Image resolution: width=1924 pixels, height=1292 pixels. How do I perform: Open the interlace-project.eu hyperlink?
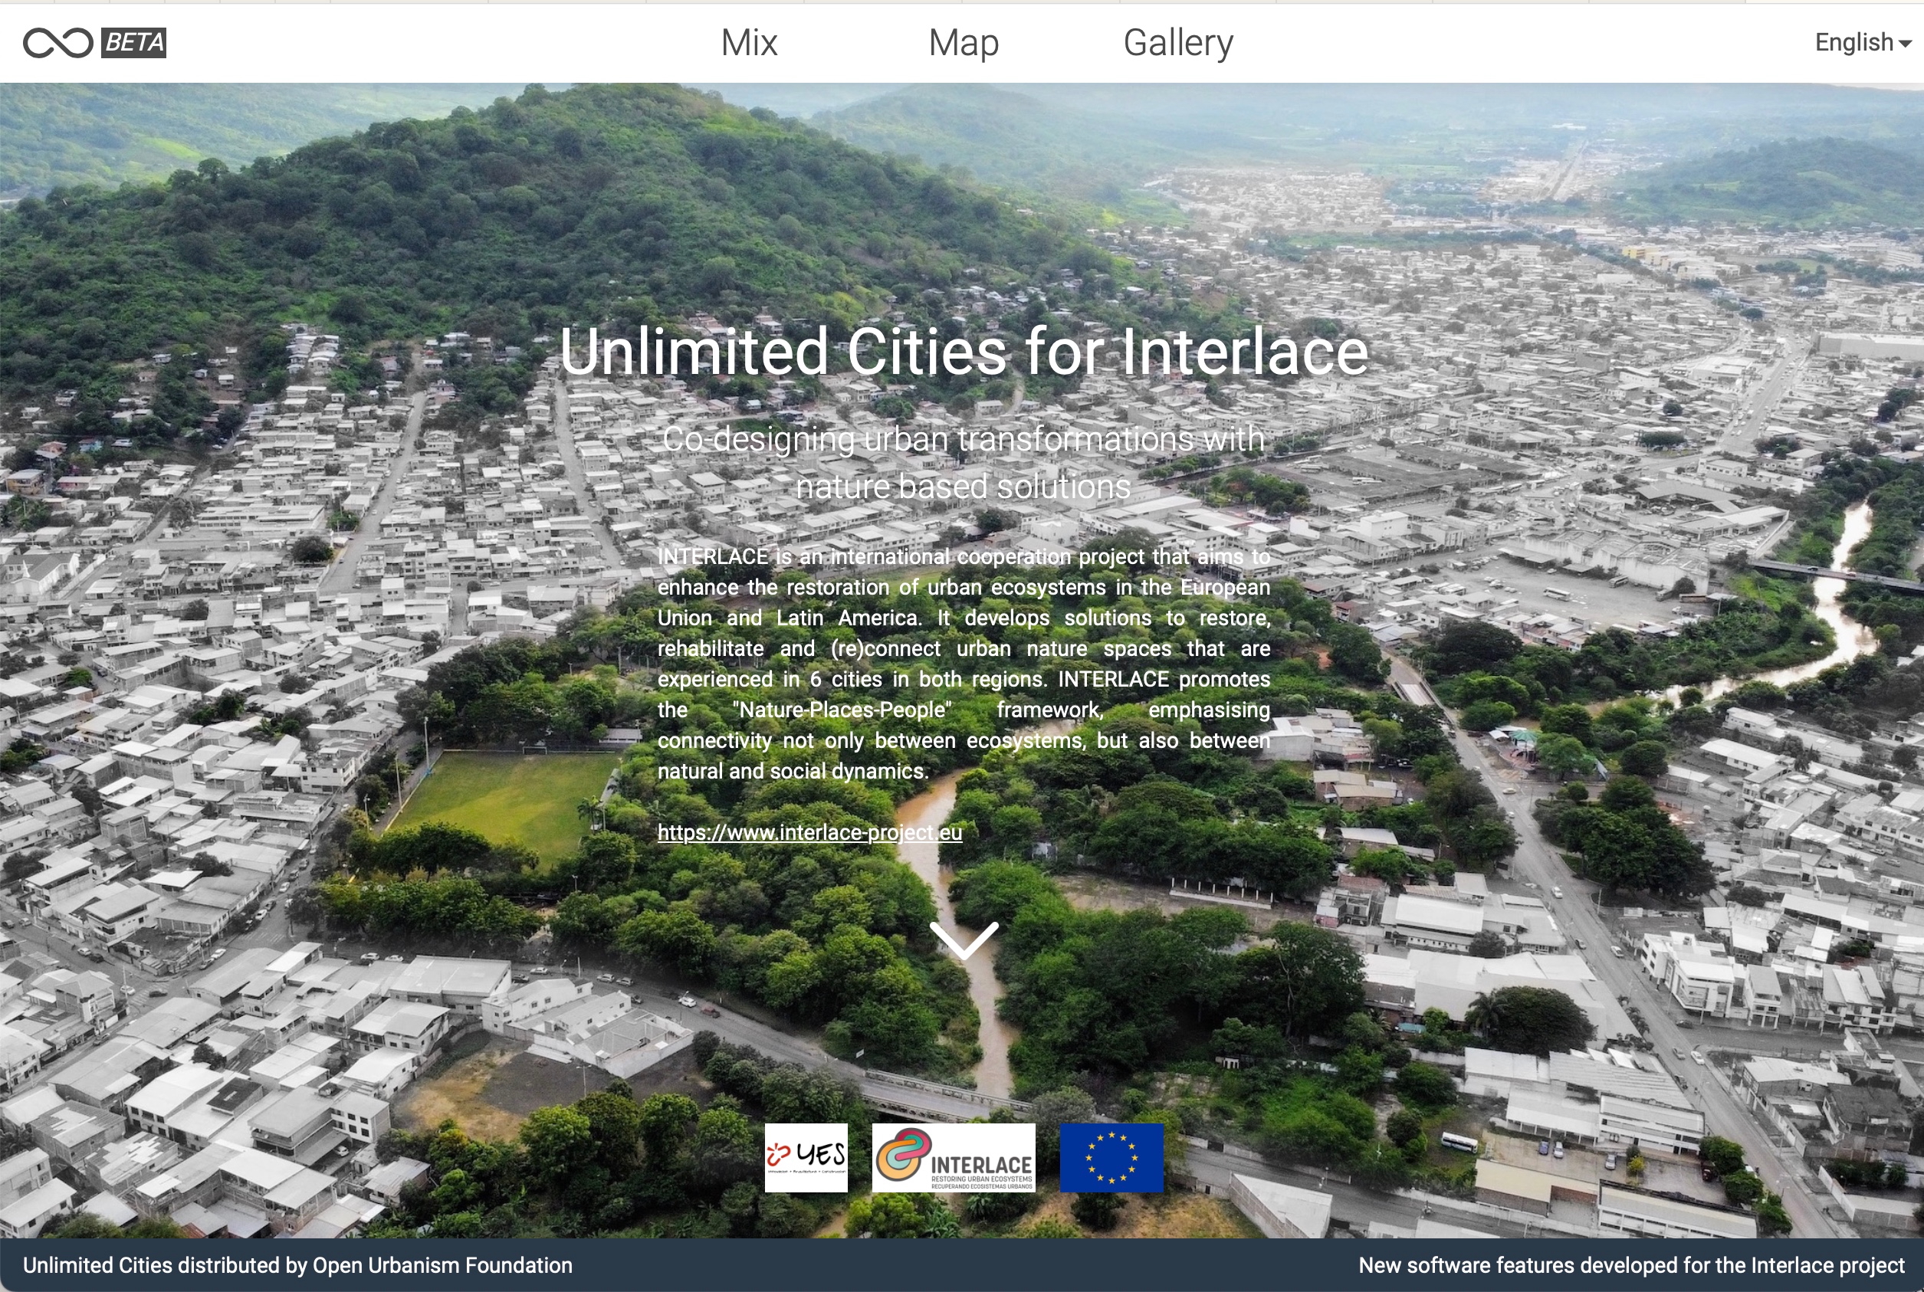809,832
